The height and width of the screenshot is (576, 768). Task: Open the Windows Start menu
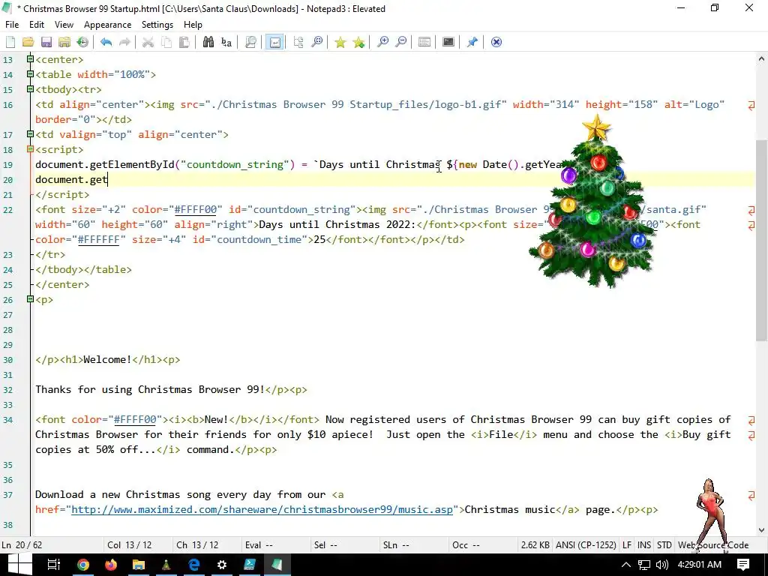tap(19, 565)
